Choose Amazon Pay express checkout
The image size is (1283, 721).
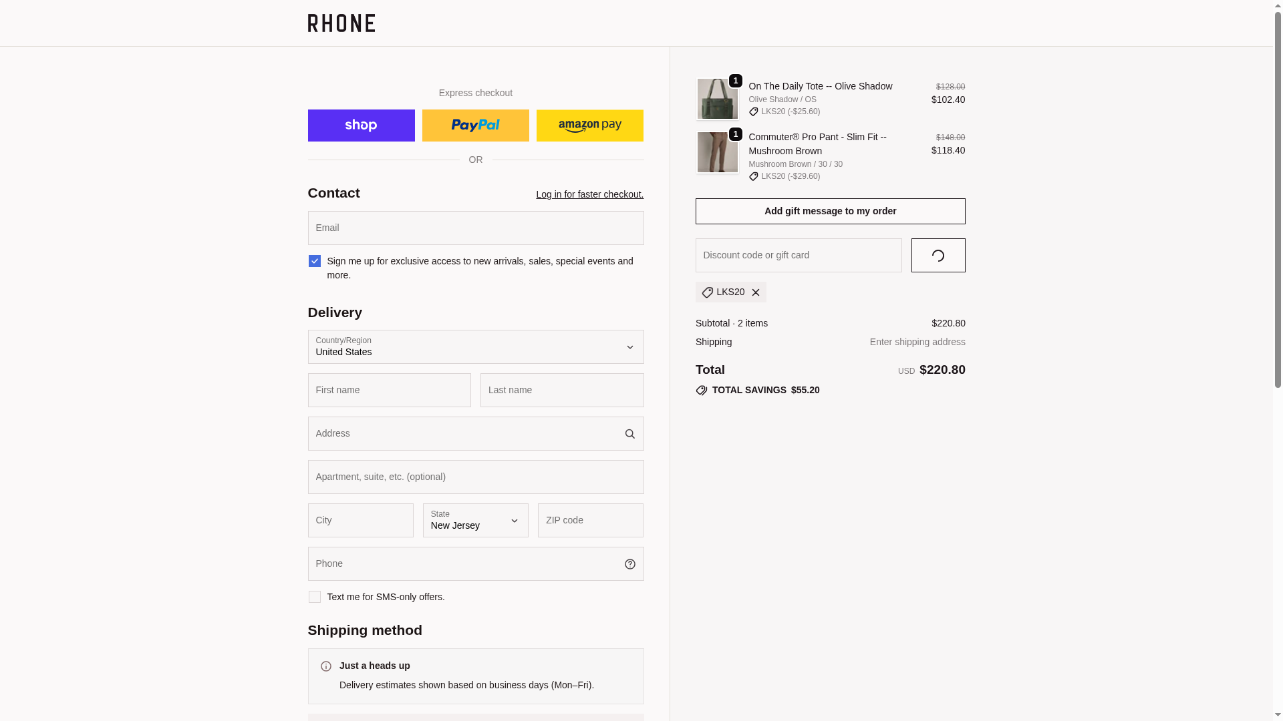(x=589, y=126)
